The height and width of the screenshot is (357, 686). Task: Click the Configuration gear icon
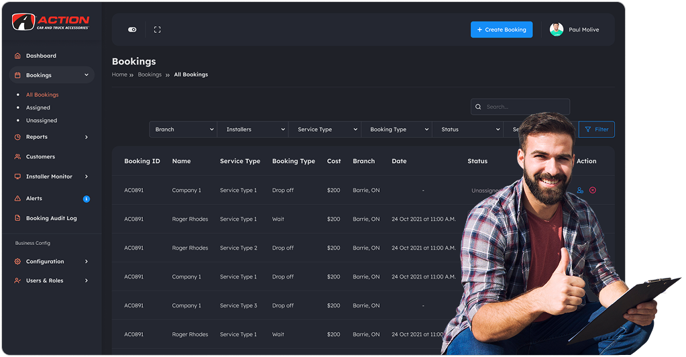17,262
